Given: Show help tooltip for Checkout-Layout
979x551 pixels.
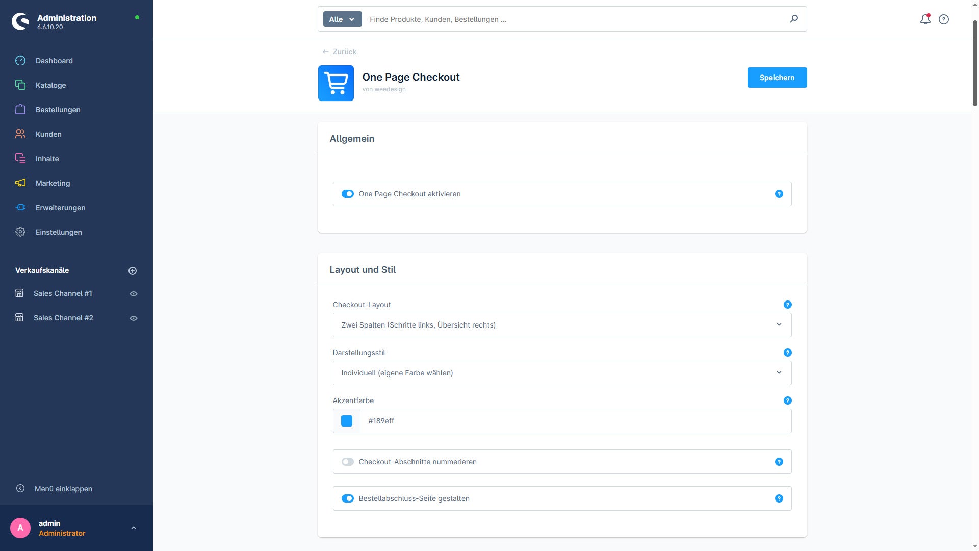Looking at the screenshot, I should click(787, 305).
